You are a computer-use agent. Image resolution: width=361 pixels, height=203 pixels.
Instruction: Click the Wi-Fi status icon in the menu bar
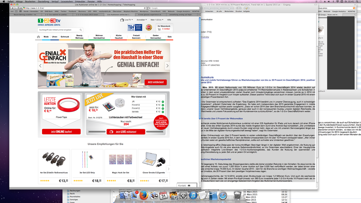click(337, 1)
